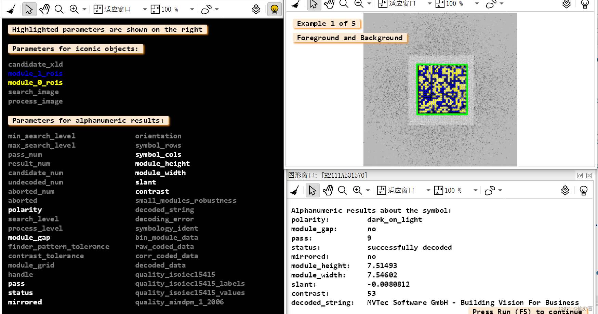The width and height of the screenshot is (598, 314).
Task: Toggle the lightbulb icon in bottom window toolbar
Action: tap(583, 190)
